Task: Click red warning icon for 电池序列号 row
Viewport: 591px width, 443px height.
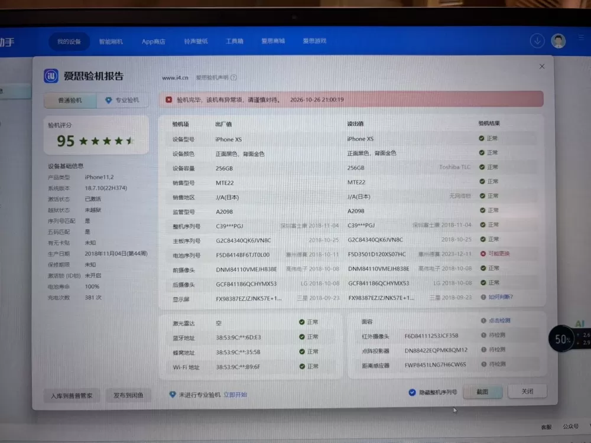Action: [483, 253]
